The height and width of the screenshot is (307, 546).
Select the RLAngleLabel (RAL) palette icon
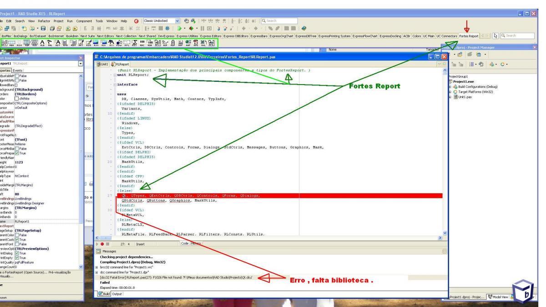(x=50, y=43)
